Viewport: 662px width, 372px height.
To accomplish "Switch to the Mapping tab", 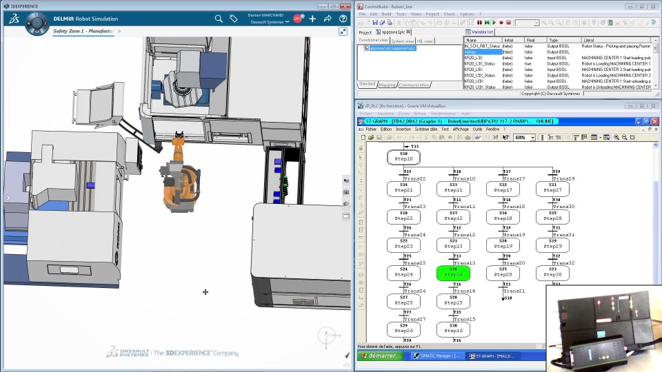I will click(x=387, y=85).
